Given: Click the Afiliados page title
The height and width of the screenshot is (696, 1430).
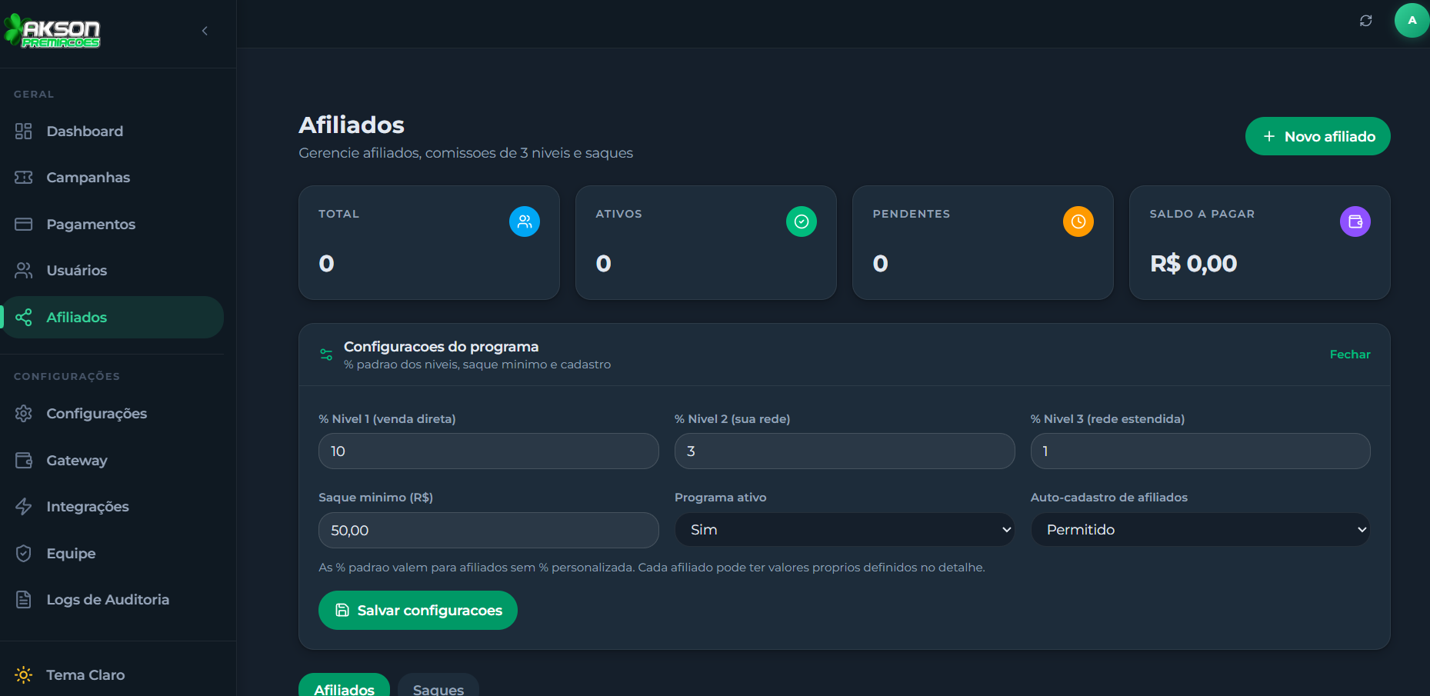Looking at the screenshot, I should tap(352, 125).
